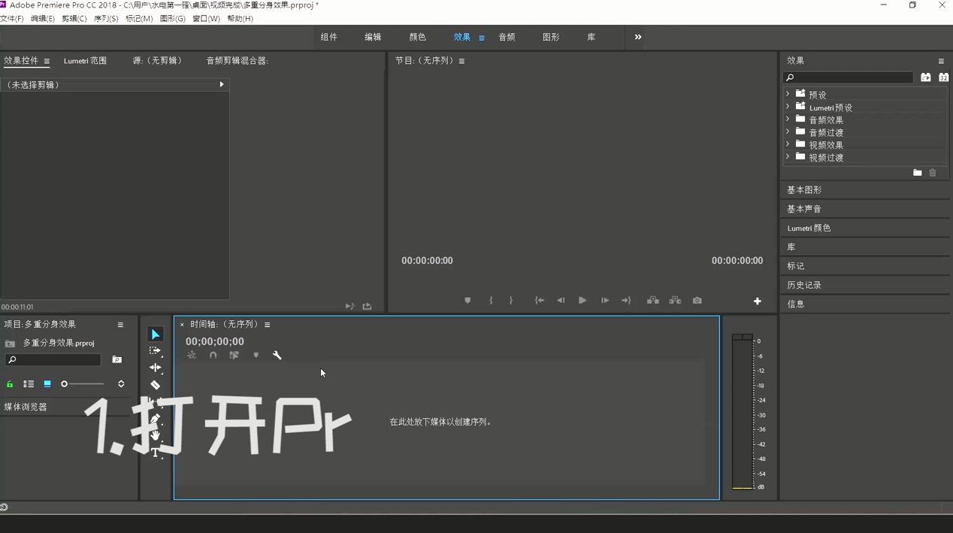Viewport: 953px width, 533px height.
Task: Expand the 视频效果 folder
Action: pyautogui.click(x=788, y=144)
